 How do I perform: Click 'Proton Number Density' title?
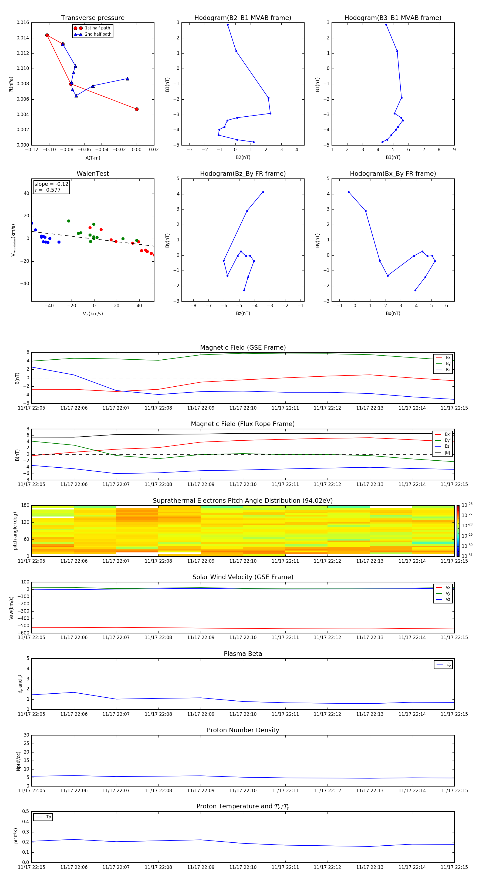coord(243,730)
